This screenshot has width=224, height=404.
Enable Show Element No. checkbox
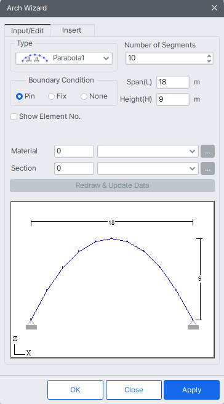(x=14, y=117)
